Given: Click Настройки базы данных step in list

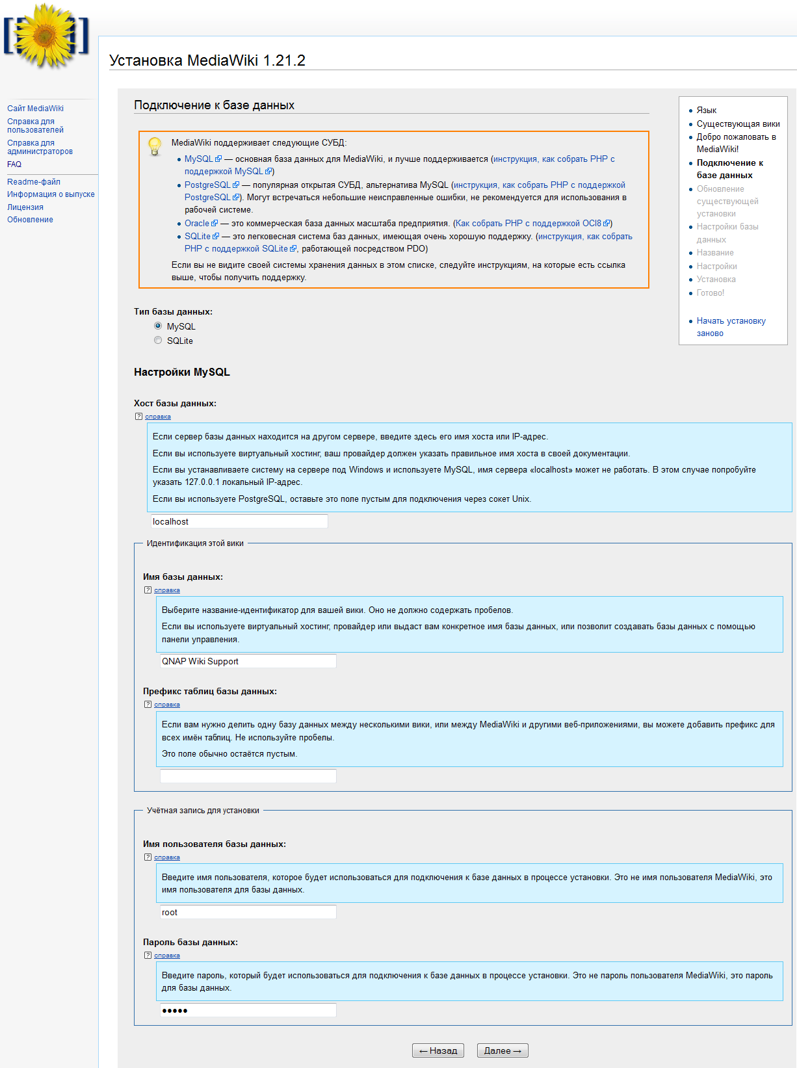Looking at the screenshot, I should coord(727,233).
